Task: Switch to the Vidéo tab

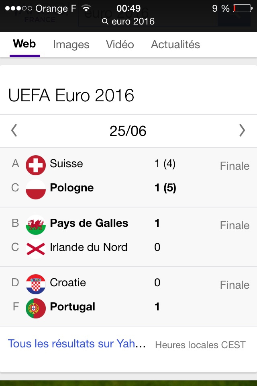Action: pos(120,45)
